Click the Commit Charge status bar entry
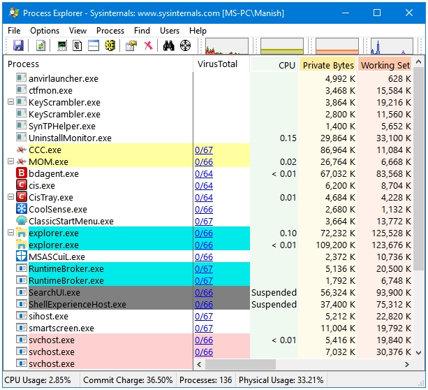 pos(128,380)
